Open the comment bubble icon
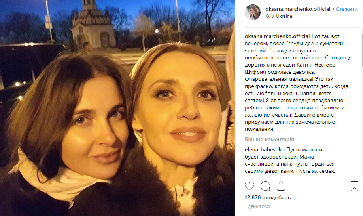Image resolution: width=363 pixels, height=216 pixels. (265, 186)
